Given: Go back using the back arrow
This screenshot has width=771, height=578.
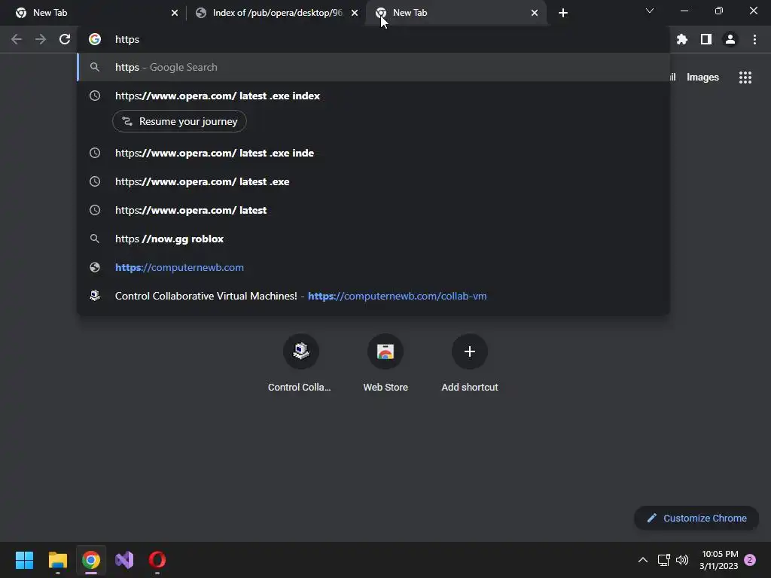Looking at the screenshot, I should (17, 39).
